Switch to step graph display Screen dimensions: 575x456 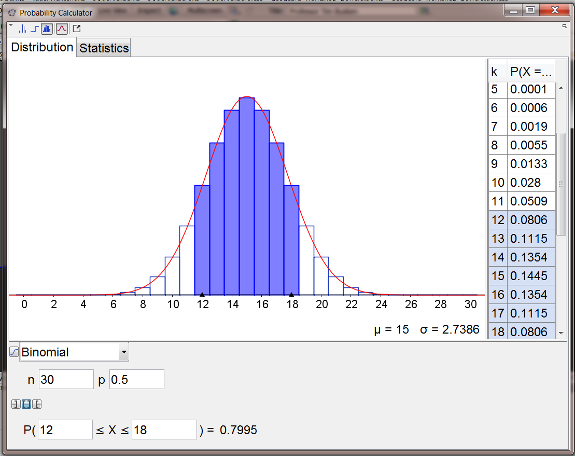[x=34, y=29]
